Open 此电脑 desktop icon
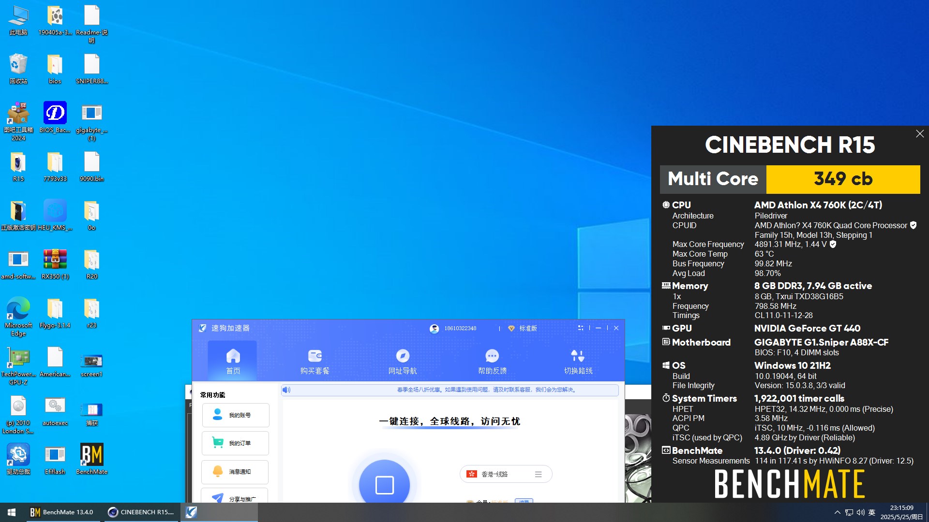Viewport: 929px width, 522px height. click(18, 20)
